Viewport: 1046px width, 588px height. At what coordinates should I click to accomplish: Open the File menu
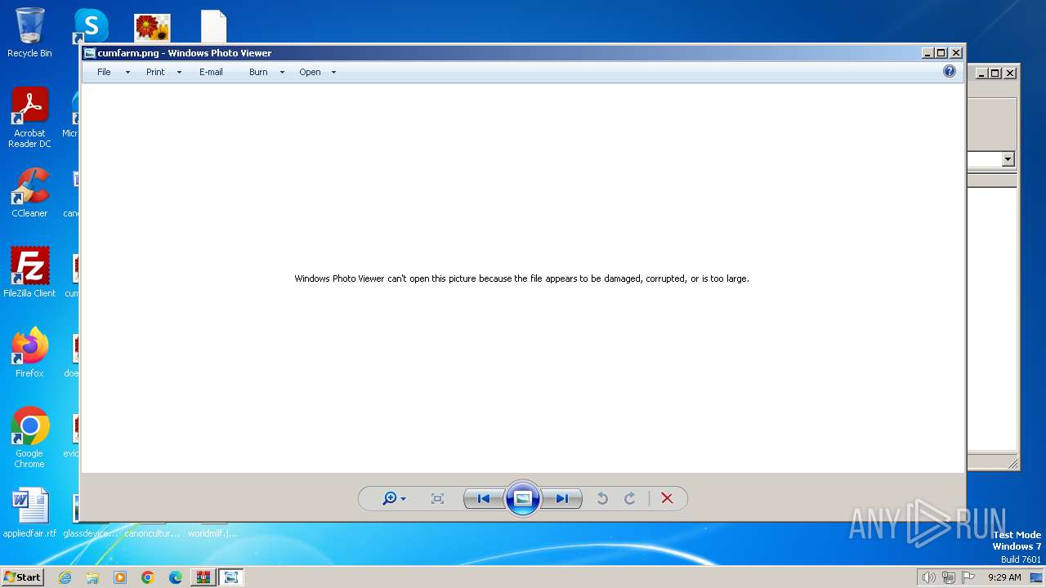(104, 72)
